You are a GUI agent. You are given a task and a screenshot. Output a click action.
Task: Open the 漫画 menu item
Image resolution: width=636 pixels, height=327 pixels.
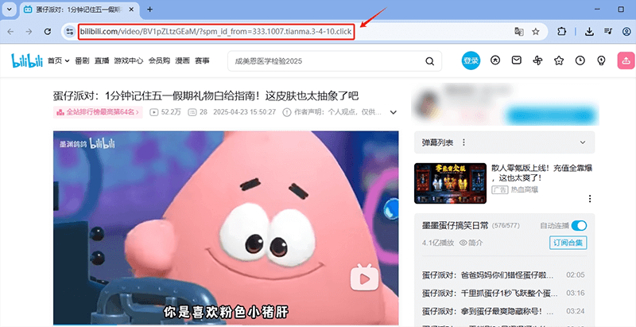183,60
